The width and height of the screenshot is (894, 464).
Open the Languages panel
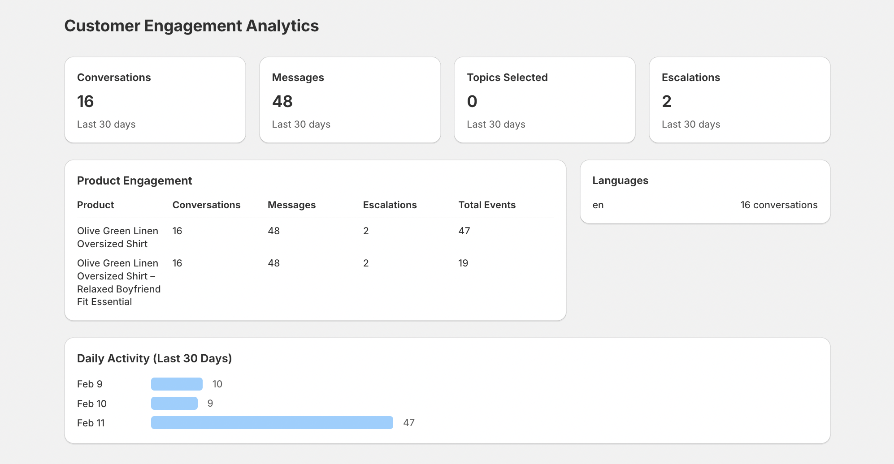[620, 180]
